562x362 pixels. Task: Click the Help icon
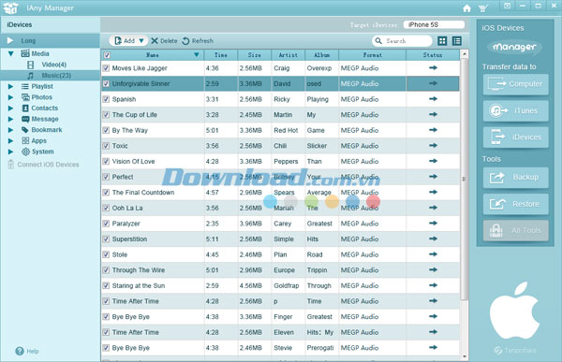20,352
